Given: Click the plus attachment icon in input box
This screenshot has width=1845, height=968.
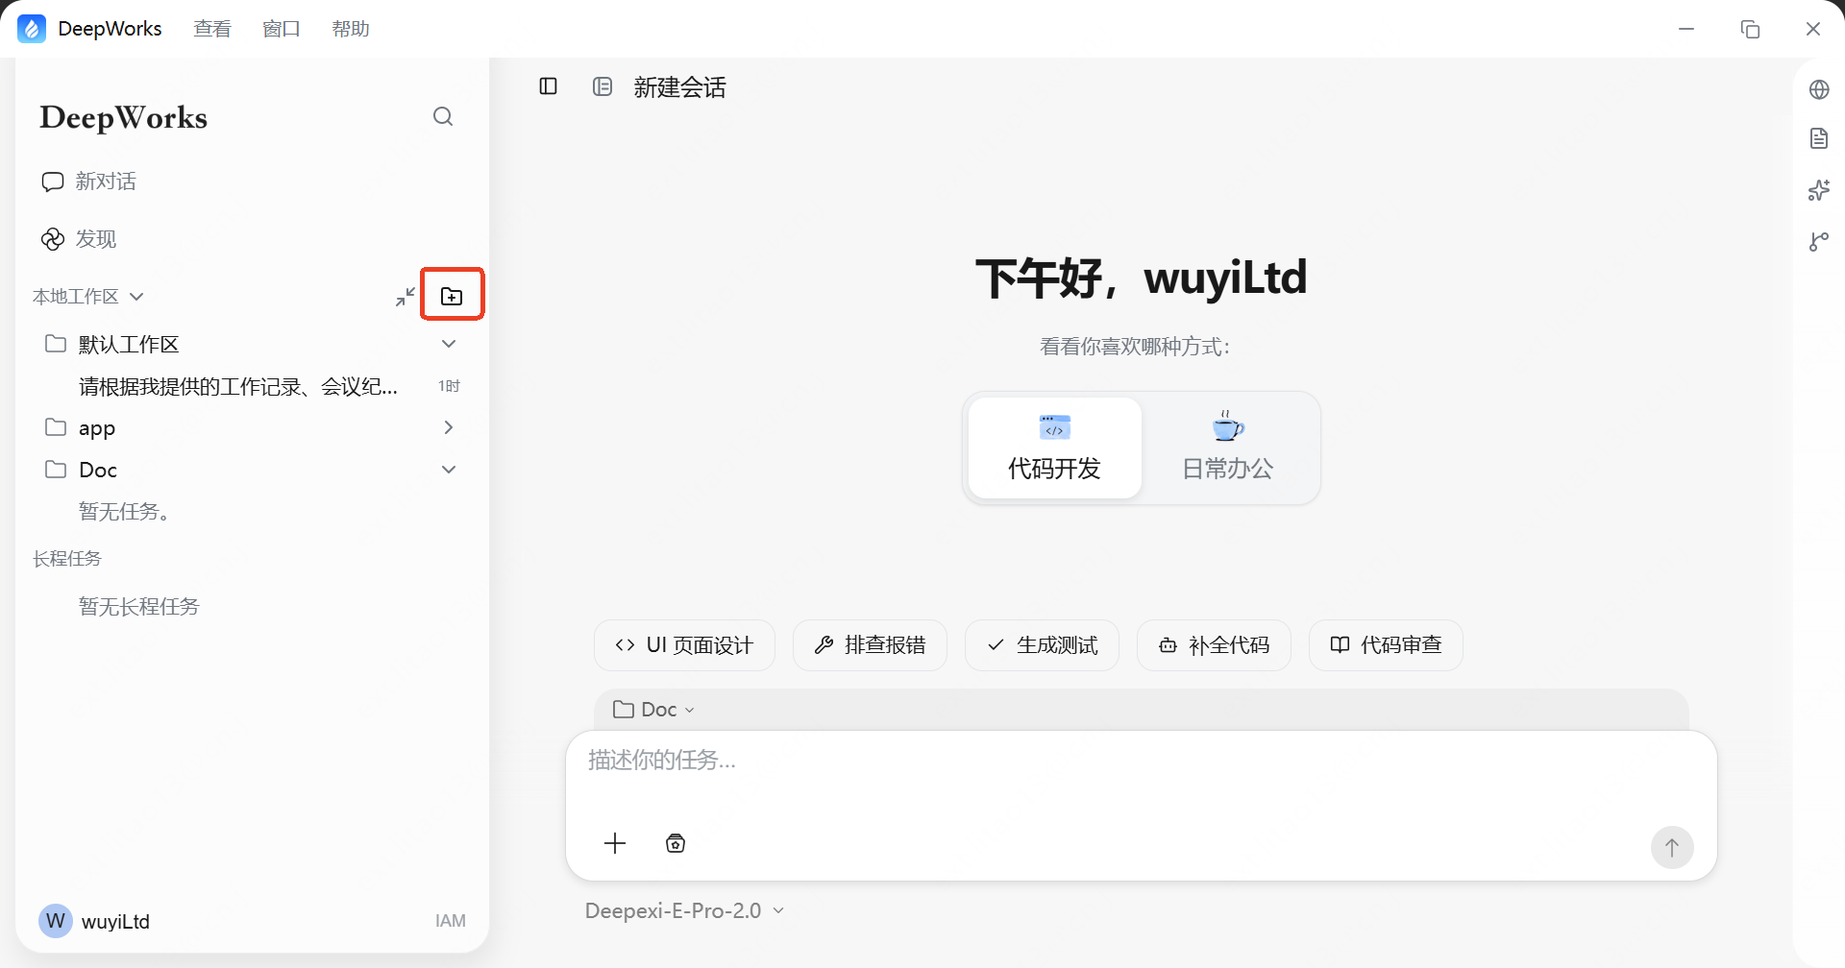Looking at the screenshot, I should click(615, 843).
